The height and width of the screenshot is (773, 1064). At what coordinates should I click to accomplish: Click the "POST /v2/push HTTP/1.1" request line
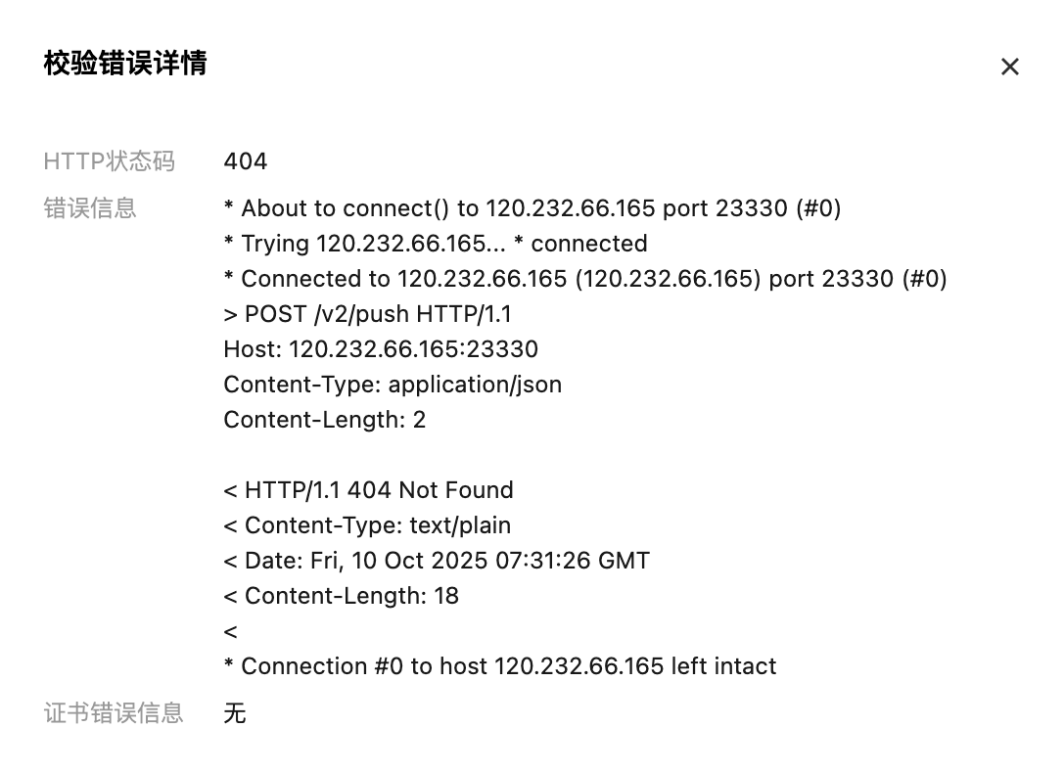[x=368, y=314]
